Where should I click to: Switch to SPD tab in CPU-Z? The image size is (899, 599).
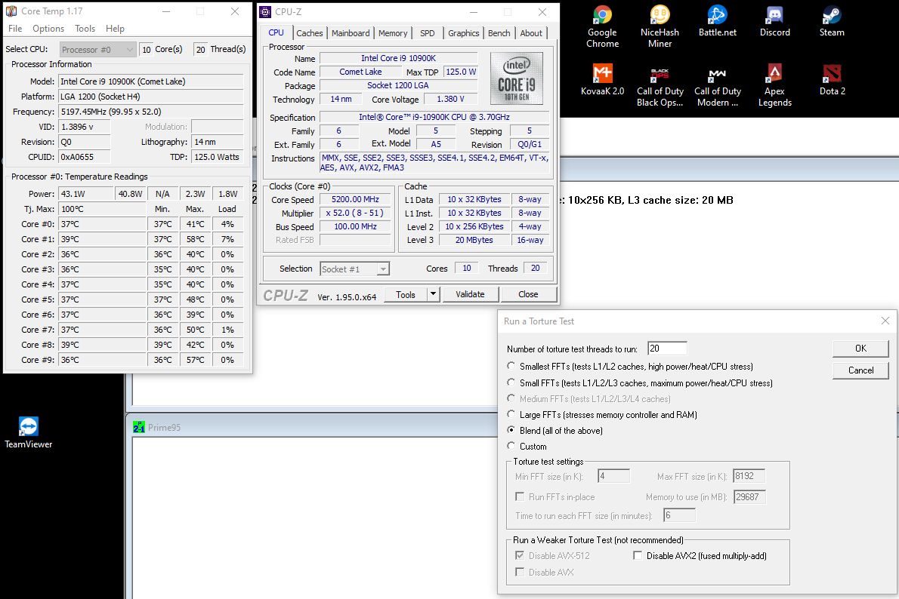[427, 33]
